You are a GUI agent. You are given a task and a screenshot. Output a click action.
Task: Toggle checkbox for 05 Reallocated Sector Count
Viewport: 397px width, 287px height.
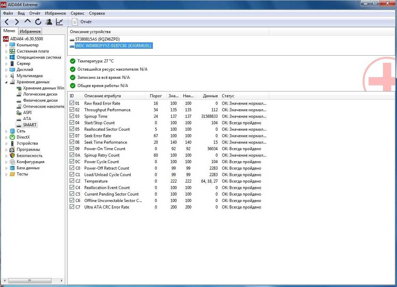[x=72, y=129]
